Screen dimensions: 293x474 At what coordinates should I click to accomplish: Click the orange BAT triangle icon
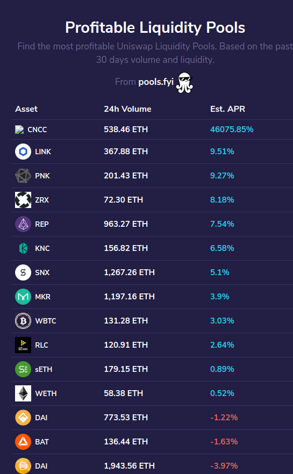click(23, 442)
